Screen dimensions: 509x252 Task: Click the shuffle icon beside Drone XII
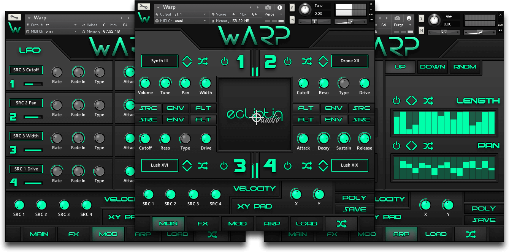(307, 61)
